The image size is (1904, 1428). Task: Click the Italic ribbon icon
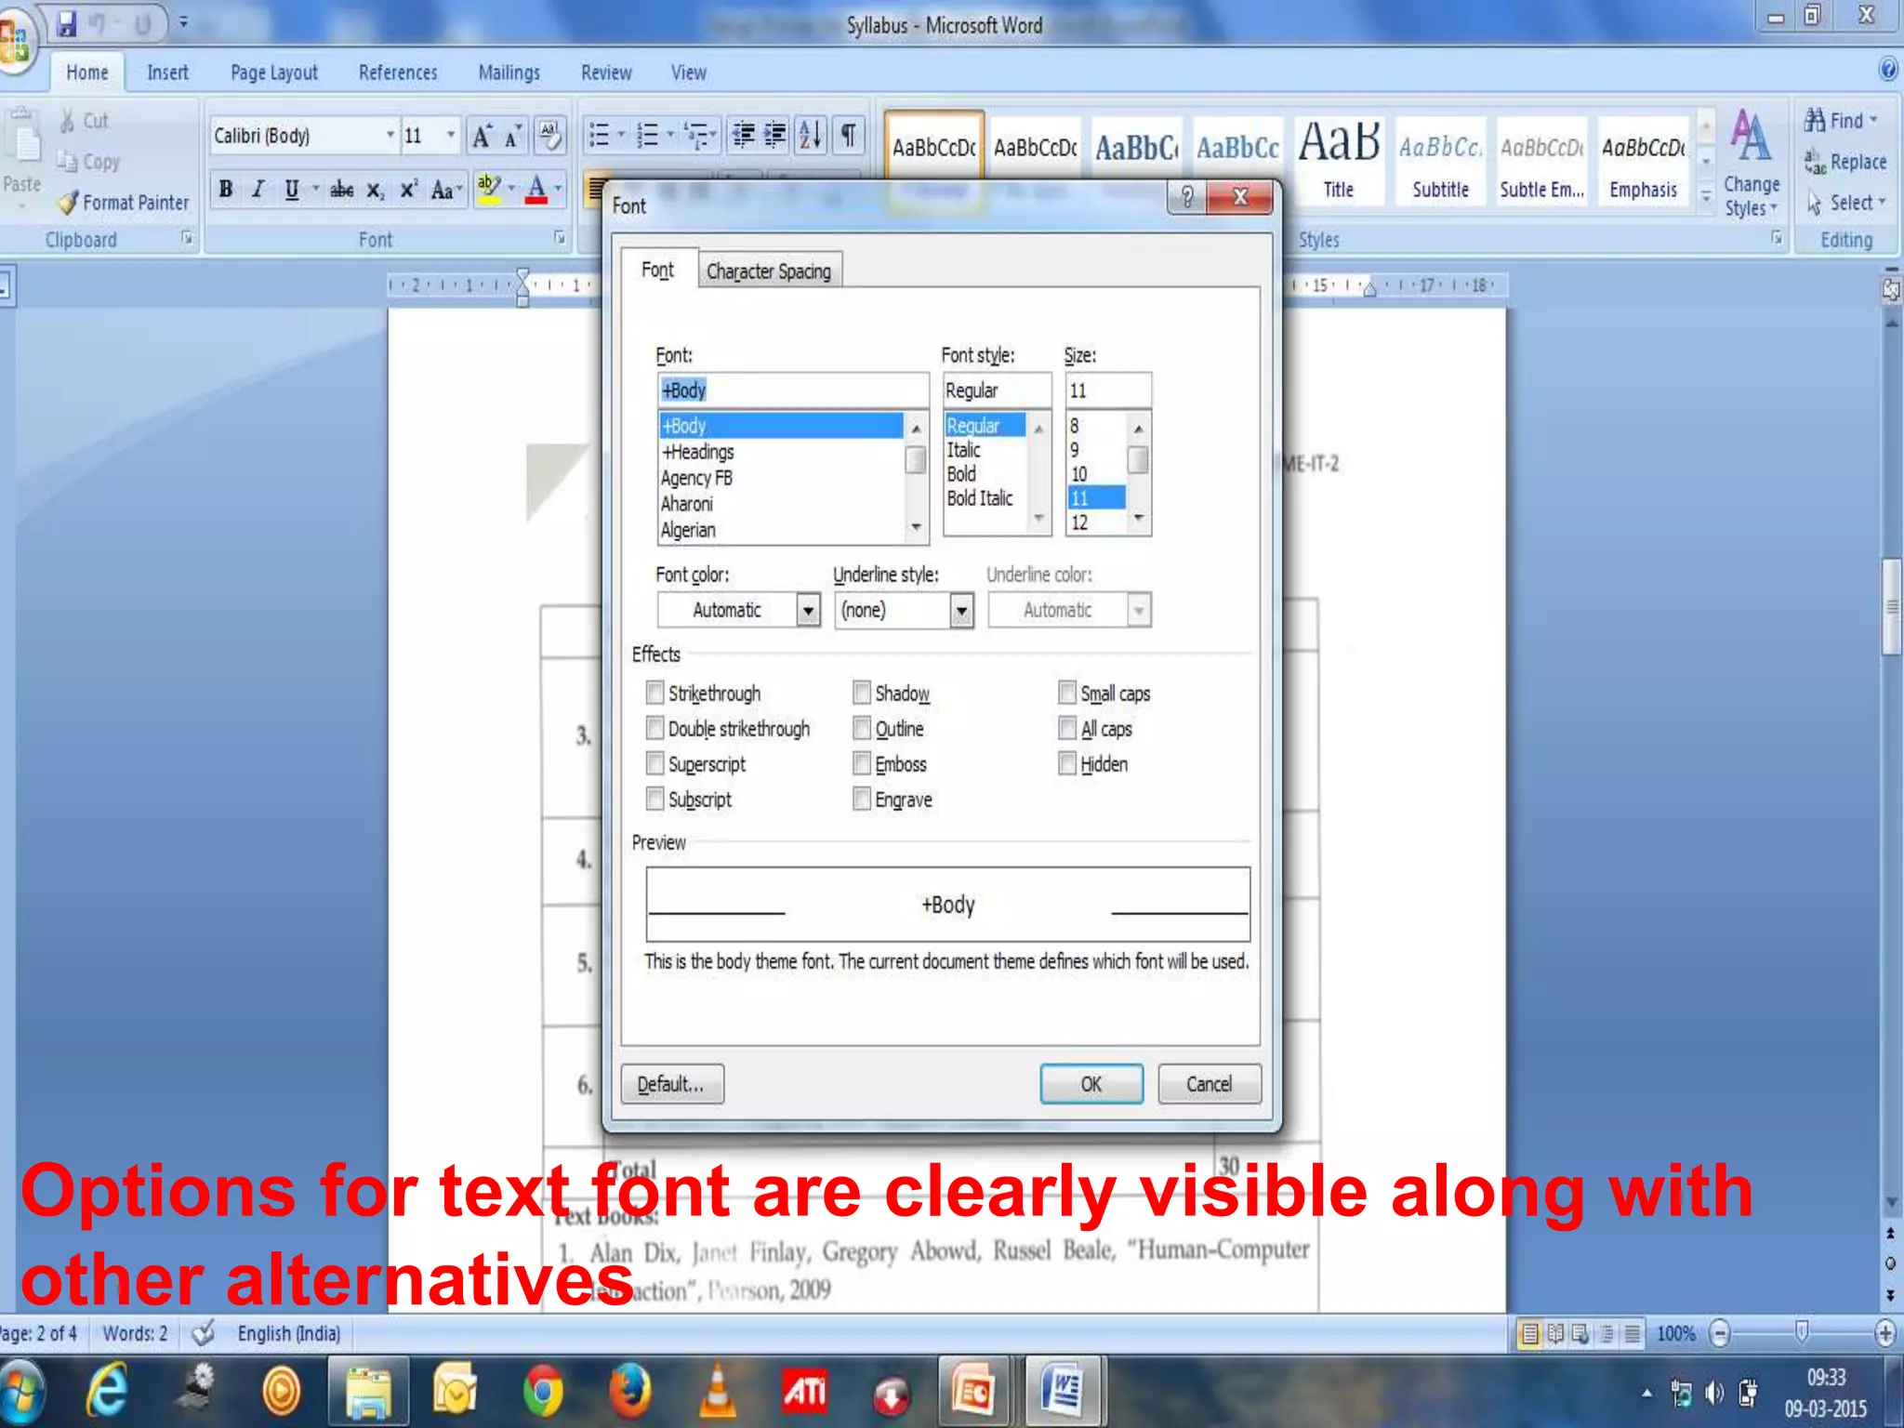coord(258,190)
